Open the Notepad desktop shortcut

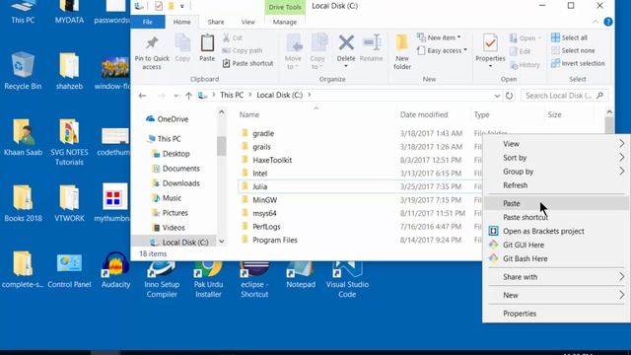point(301,275)
